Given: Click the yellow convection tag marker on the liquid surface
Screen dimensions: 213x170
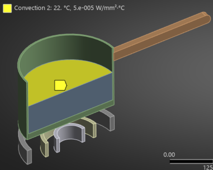Looking at the screenshot, I should point(61,85).
